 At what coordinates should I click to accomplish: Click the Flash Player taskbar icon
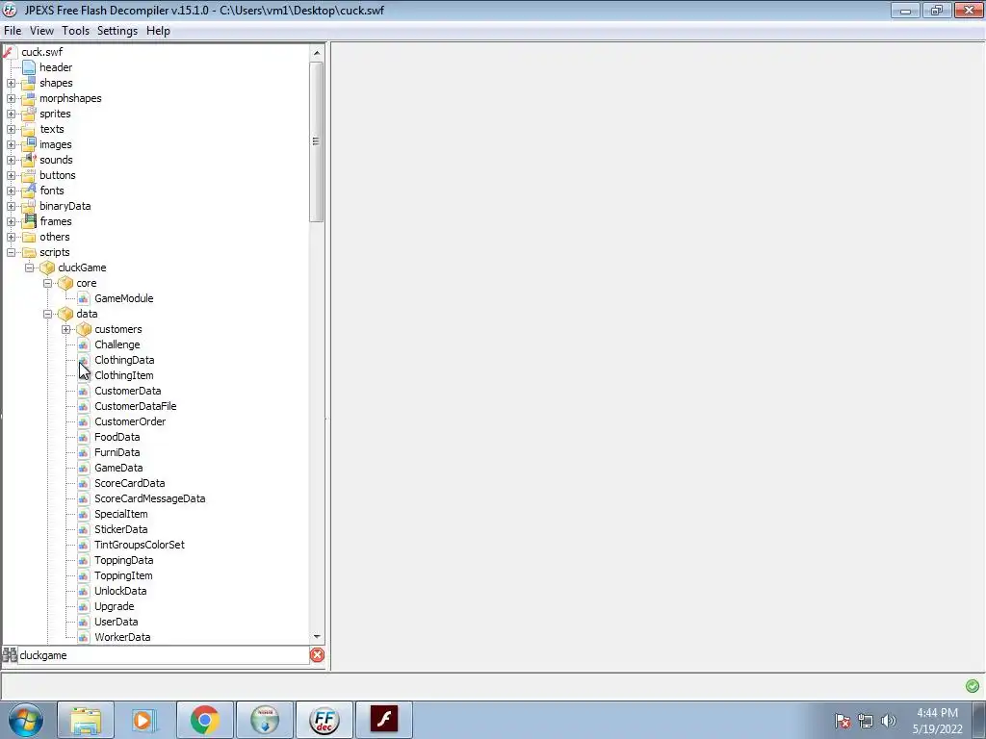pos(384,720)
